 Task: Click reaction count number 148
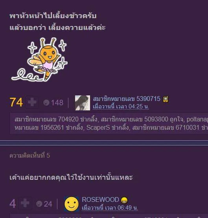click(57, 103)
